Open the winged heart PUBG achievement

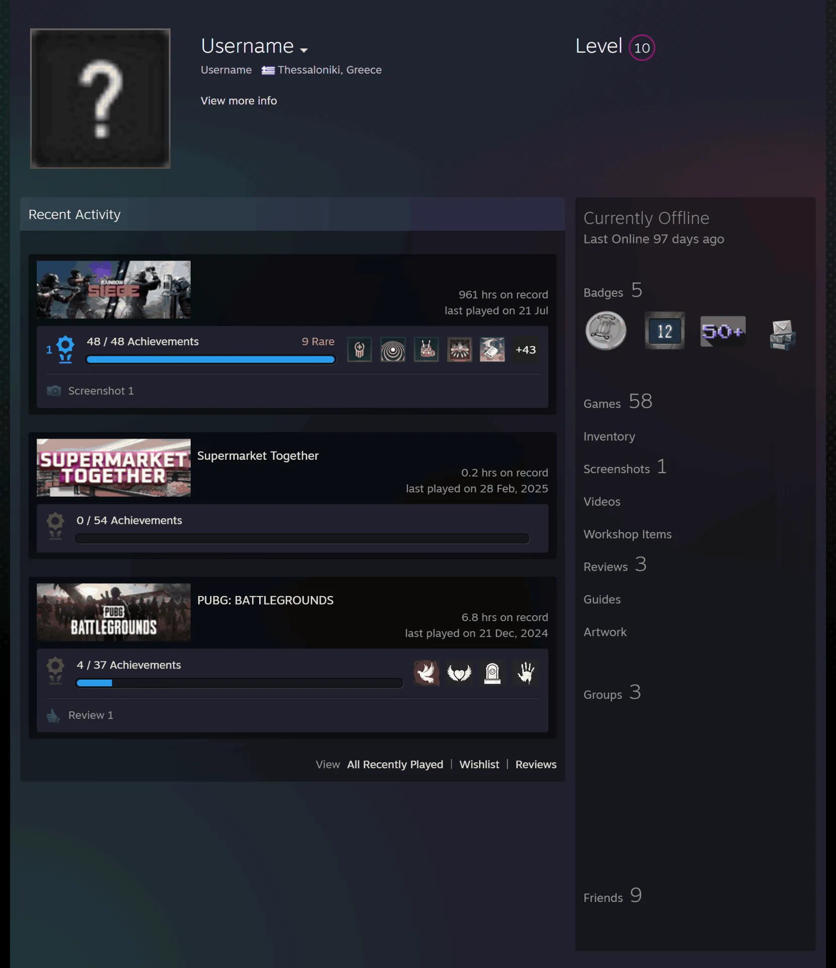pos(459,673)
